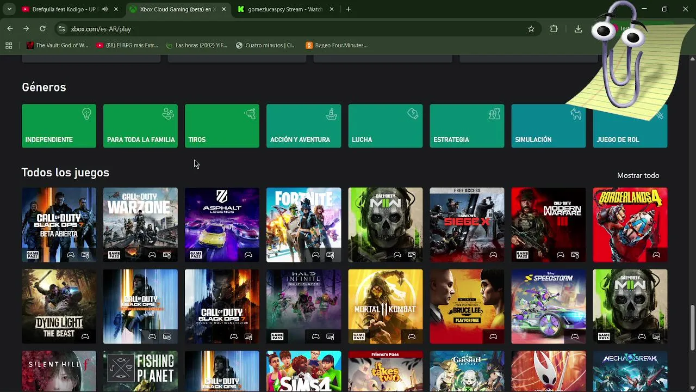Screen dimensions: 696x392
Task: Open the Видео Four.Minutes bookmark
Action: tap(337, 45)
